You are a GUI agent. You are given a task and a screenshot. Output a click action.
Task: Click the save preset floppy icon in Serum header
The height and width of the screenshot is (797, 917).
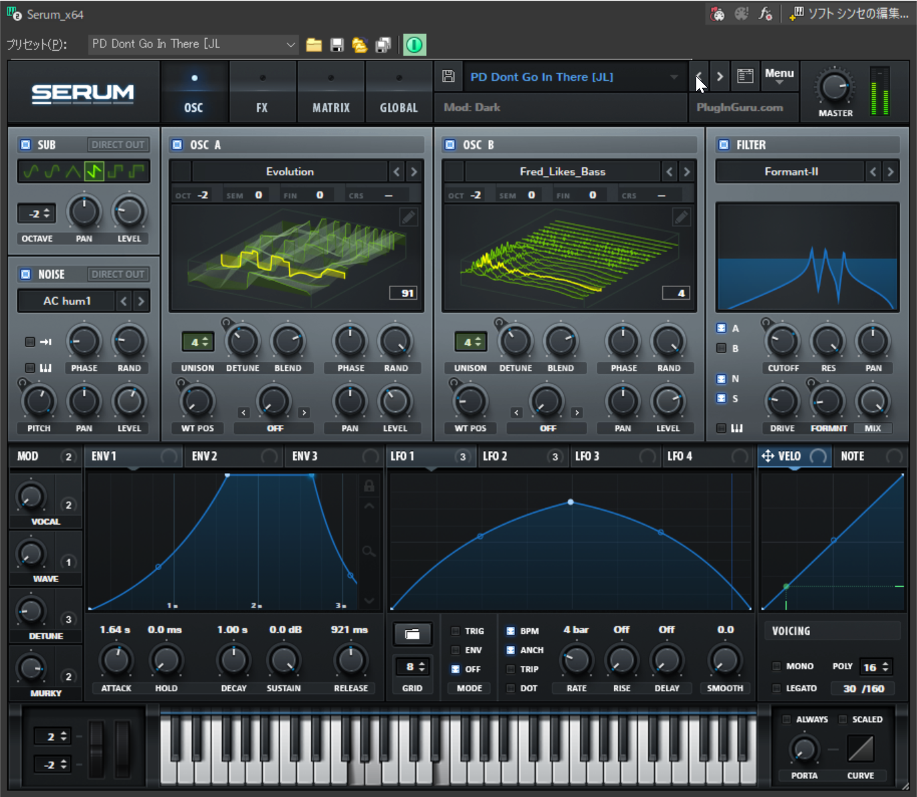pos(448,76)
